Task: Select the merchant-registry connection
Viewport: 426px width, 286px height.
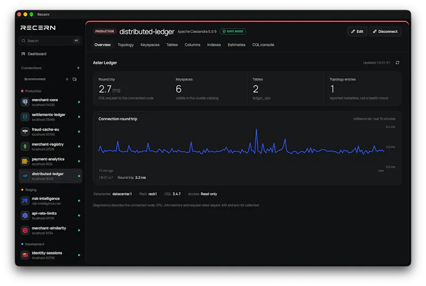Action: tap(50, 146)
